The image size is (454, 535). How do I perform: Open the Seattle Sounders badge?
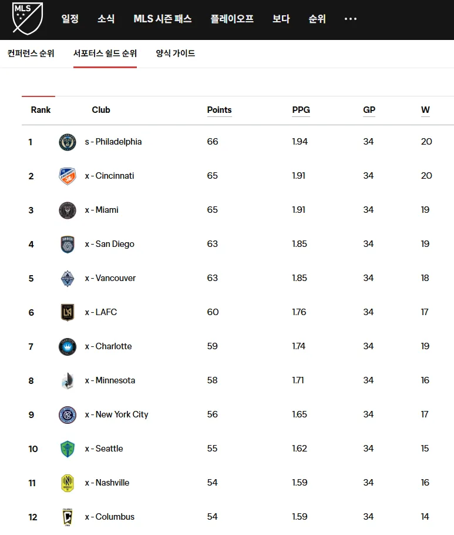click(68, 449)
